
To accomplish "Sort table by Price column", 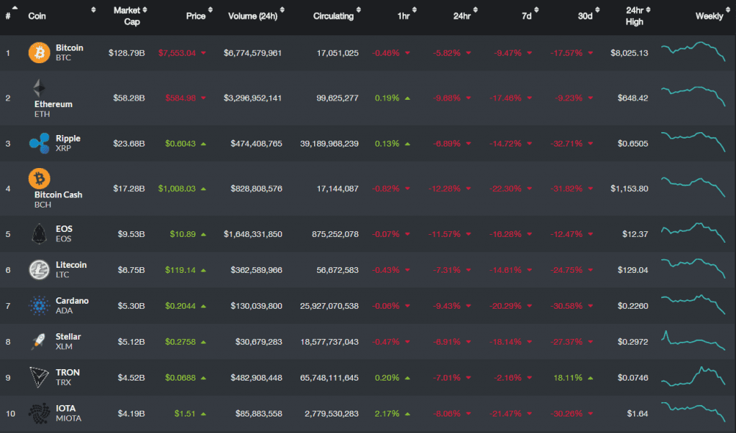I will 211,10.
